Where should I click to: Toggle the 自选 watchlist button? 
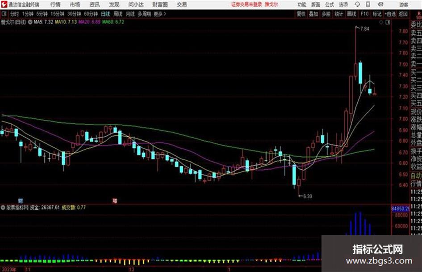(390, 14)
